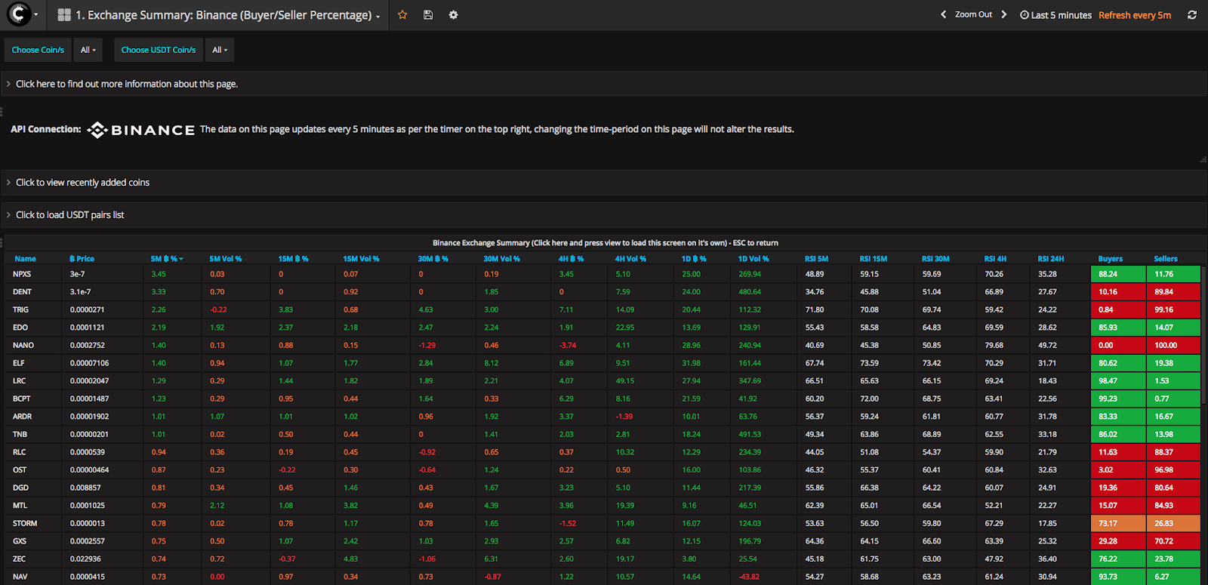Open dashboard settings gear

click(x=453, y=15)
